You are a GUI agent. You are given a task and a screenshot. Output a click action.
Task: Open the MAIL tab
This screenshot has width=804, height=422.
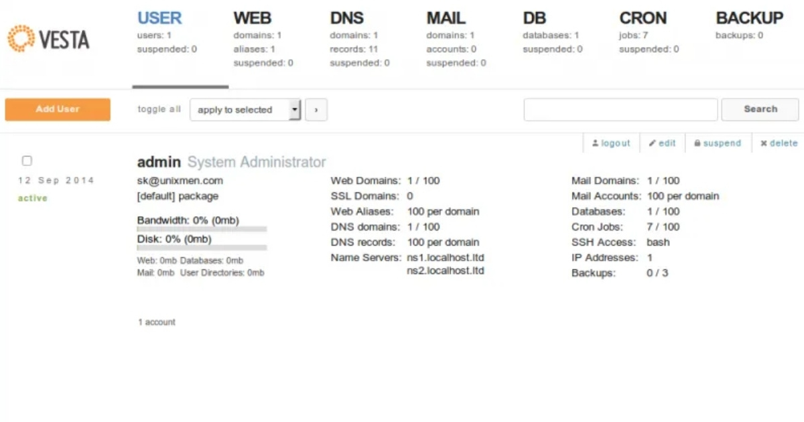click(x=446, y=18)
